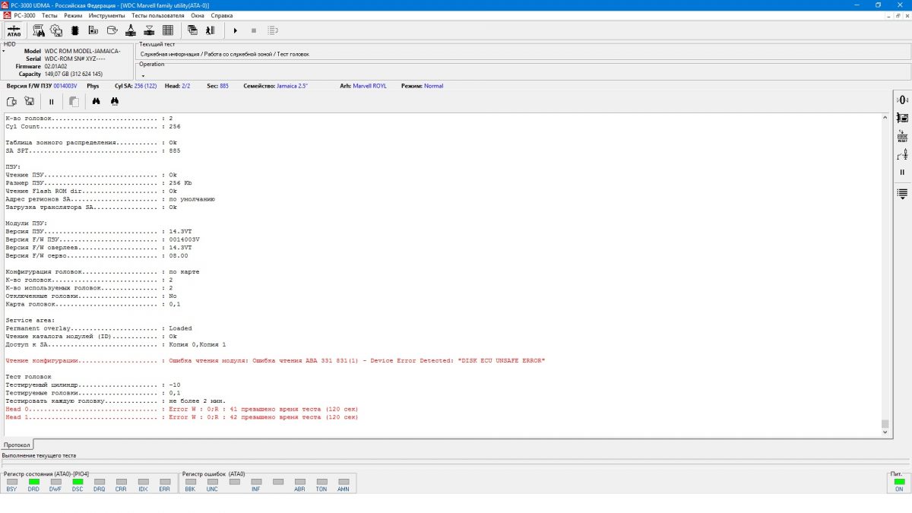Select the Протокол tab
The height and width of the screenshot is (513, 912).
point(17,444)
